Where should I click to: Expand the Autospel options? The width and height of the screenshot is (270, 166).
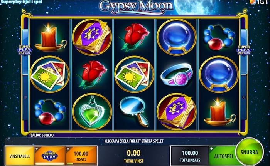pos(223,156)
